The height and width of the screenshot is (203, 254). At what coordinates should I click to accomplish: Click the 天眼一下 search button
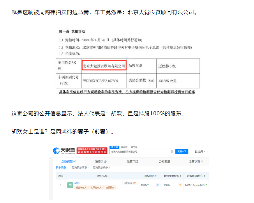[x=181, y=151]
